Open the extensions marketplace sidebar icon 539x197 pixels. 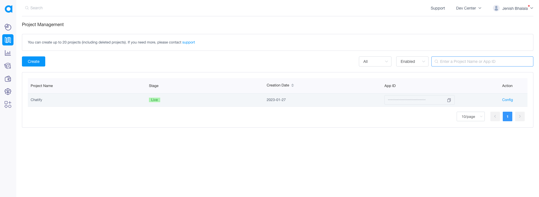[8, 104]
